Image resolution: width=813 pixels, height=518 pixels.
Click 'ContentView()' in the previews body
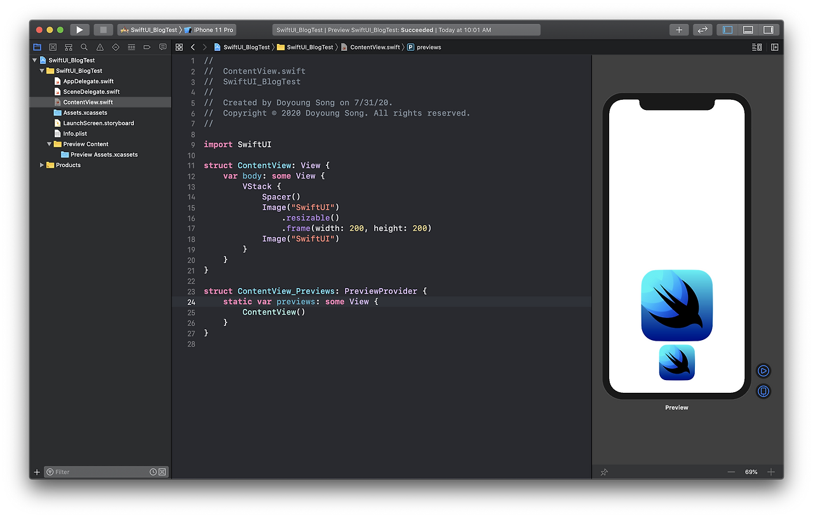[x=274, y=312]
